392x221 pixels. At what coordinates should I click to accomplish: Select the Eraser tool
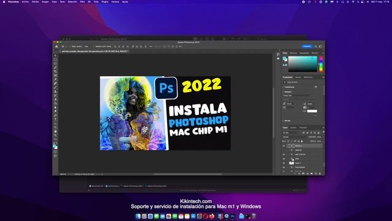[x=55, y=99]
